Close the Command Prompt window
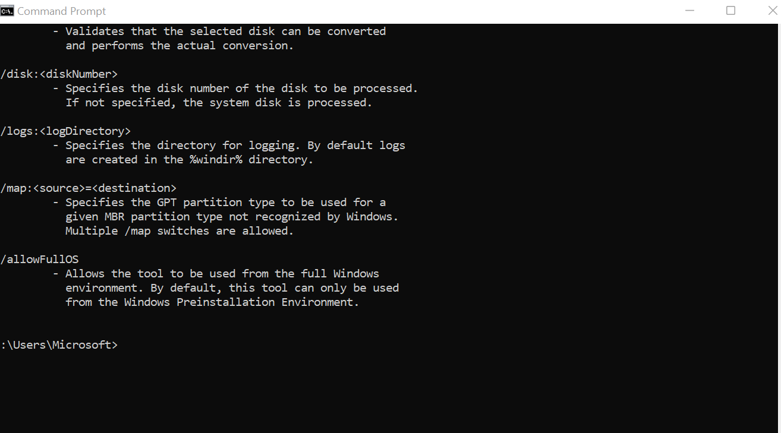Viewport: 781px width, 433px height. 771,11
